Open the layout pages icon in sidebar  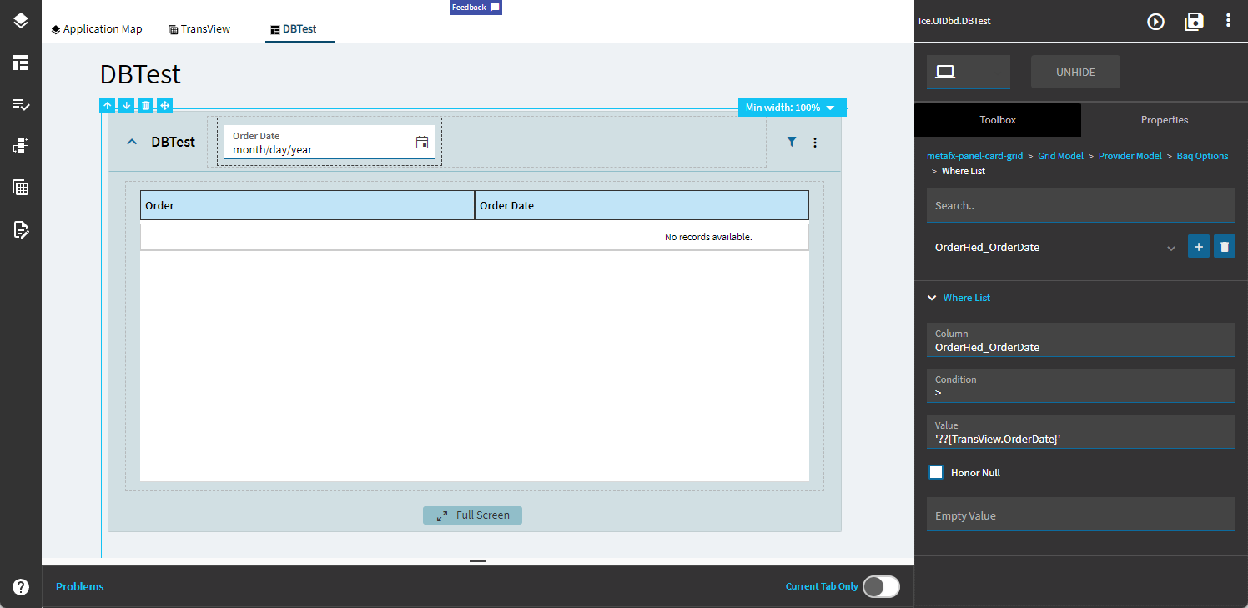(x=21, y=63)
